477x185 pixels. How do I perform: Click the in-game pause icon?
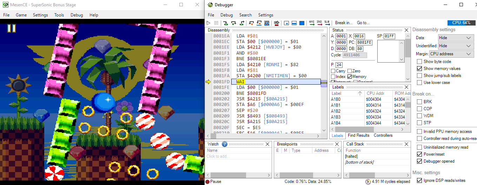pyautogui.click(x=12, y=28)
